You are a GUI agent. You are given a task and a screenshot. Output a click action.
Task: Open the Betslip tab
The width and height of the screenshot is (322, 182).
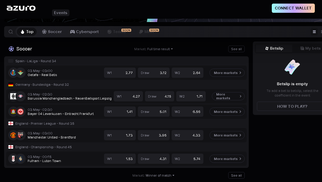[274, 48]
